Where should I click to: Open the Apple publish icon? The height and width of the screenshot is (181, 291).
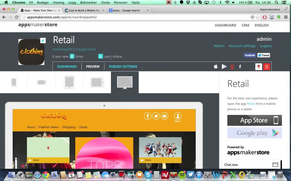click(x=216, y=66)
